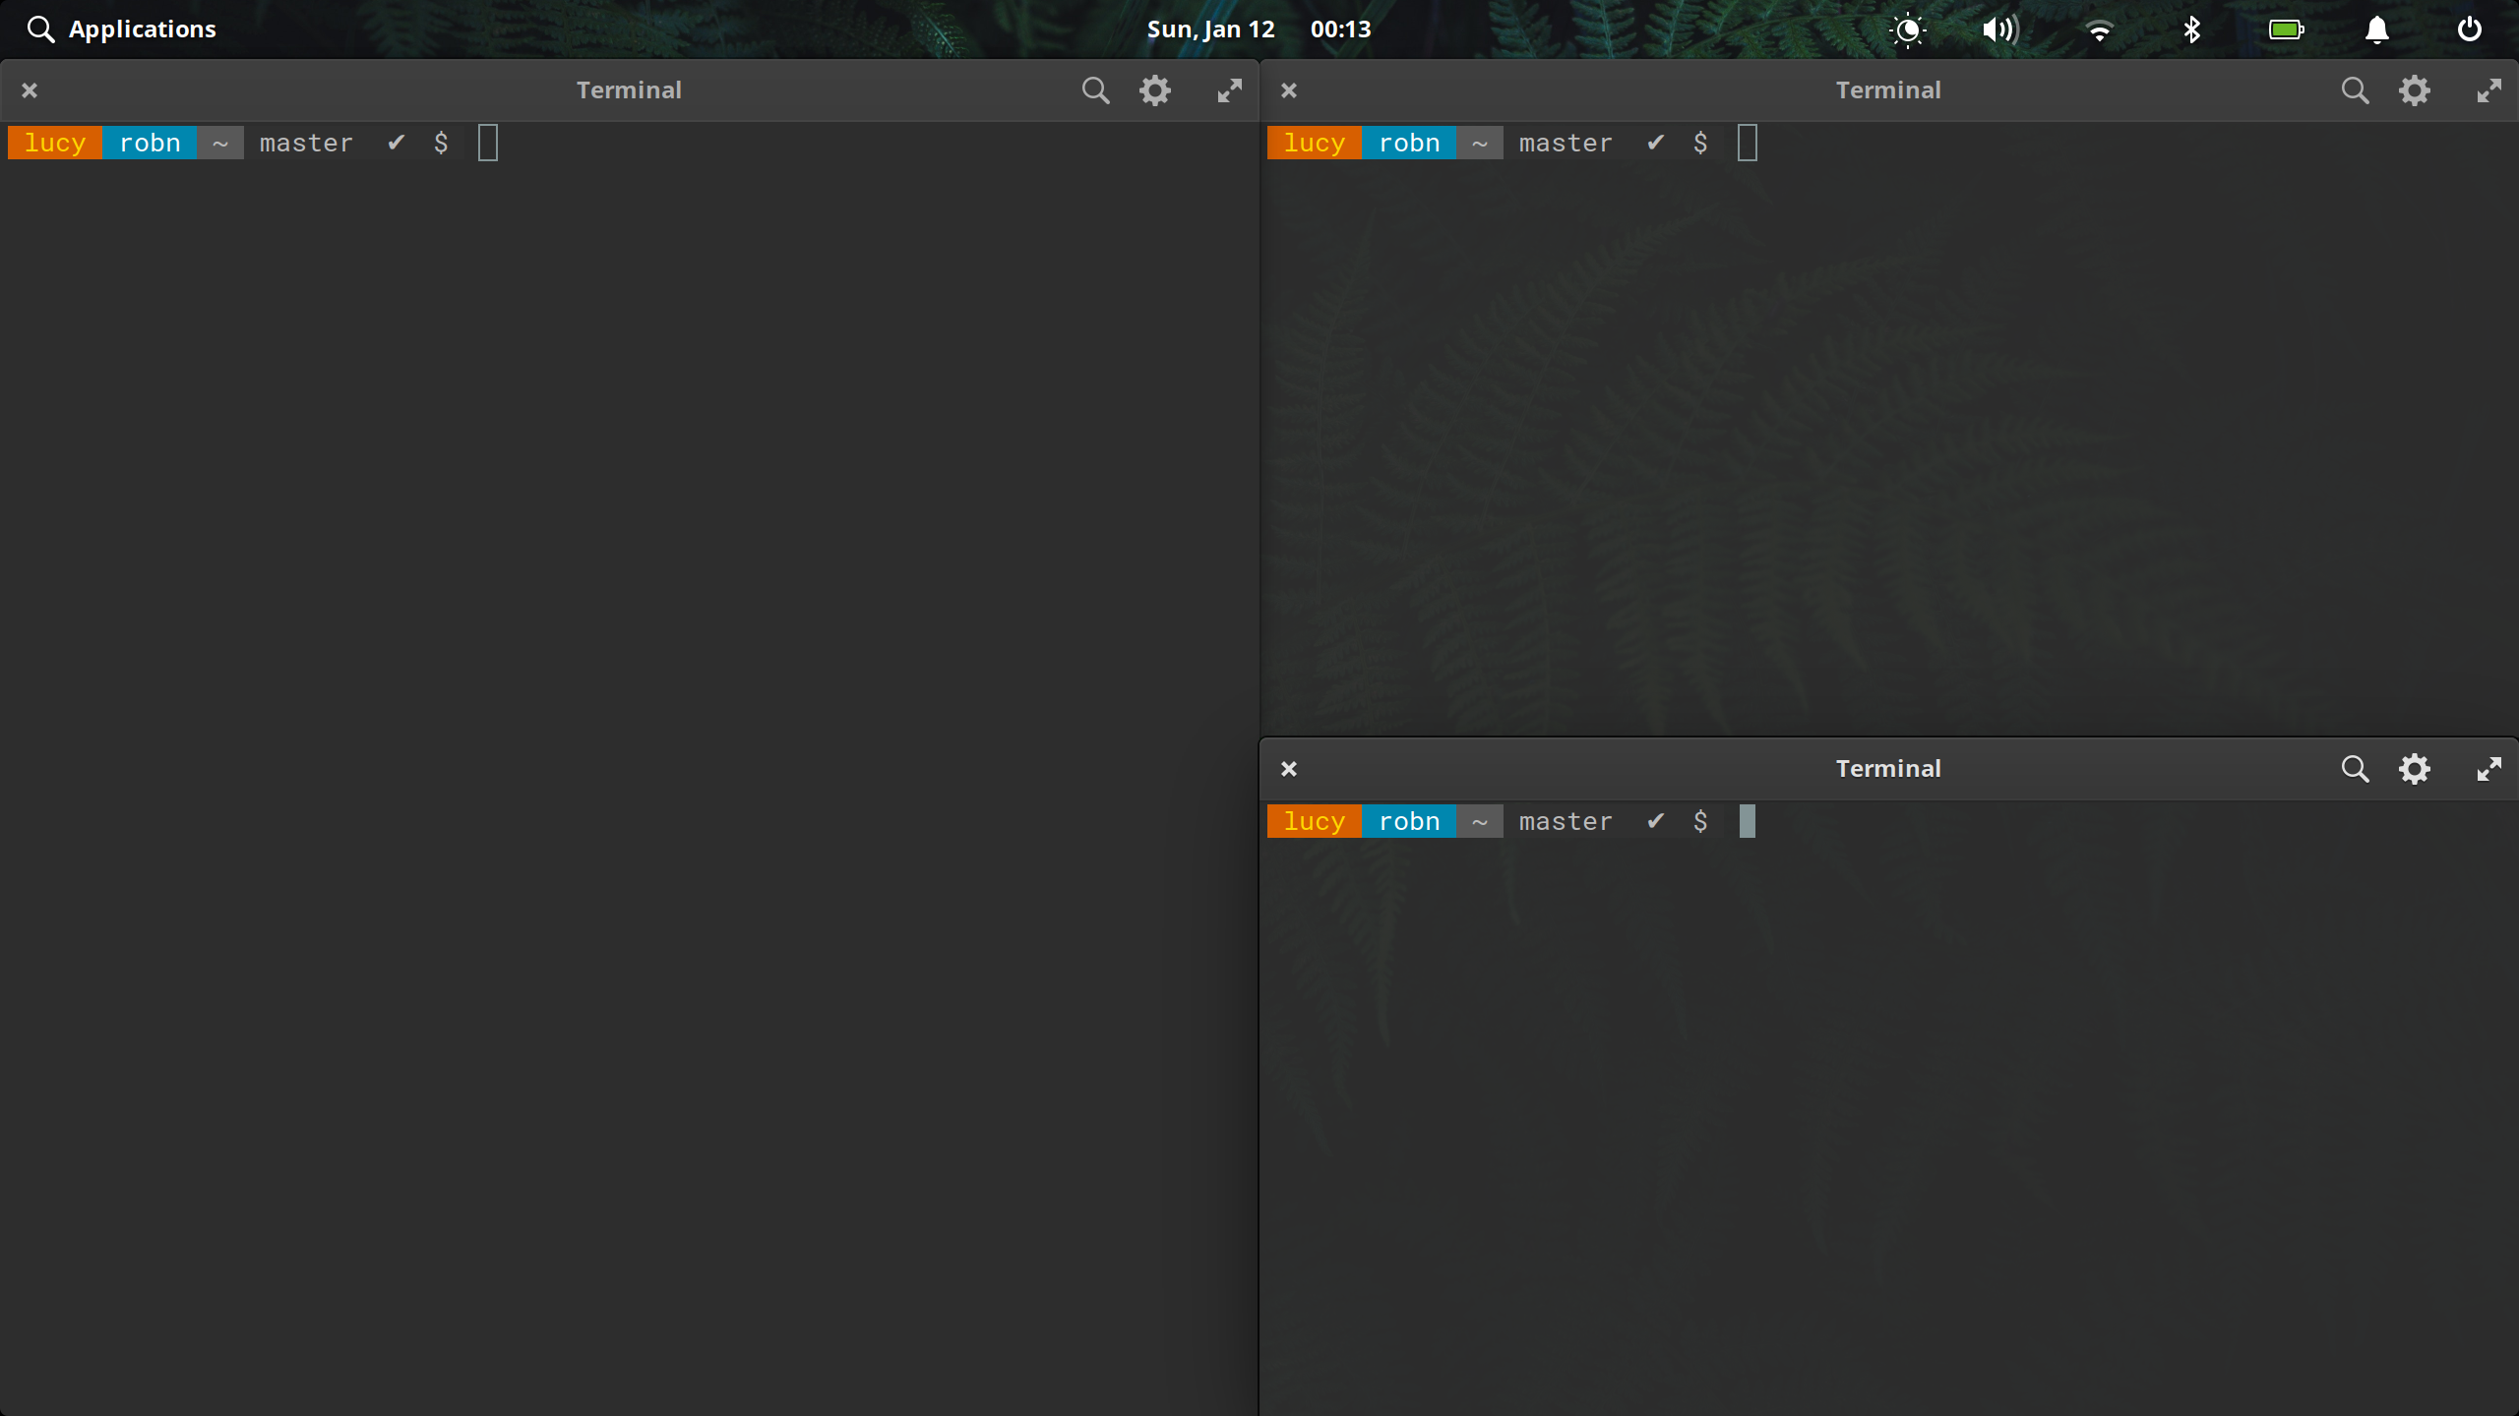Click the 'lucy' segment in top-right Terminal
Screen dimensions: 2519x1416
(1315, 143)
